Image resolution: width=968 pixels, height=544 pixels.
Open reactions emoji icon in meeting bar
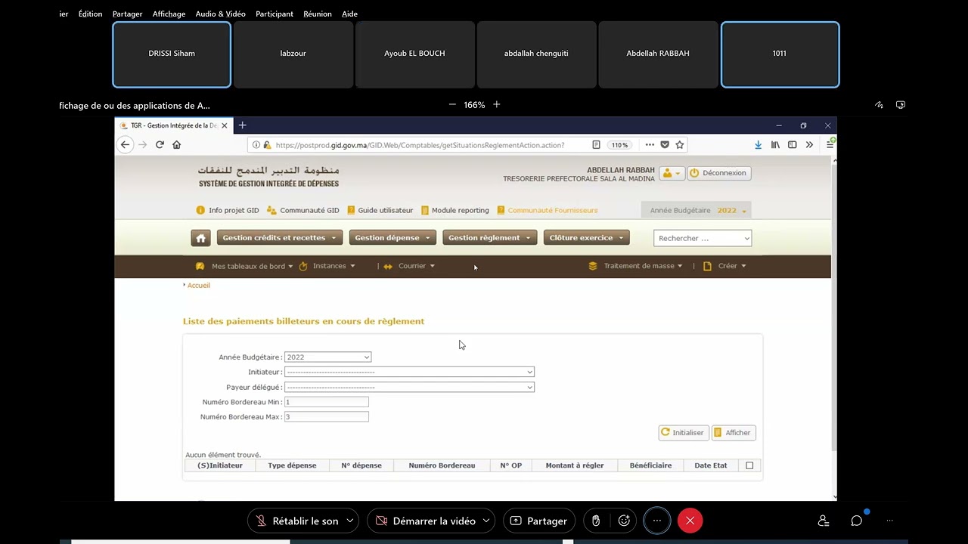click(x=624, y=521)
